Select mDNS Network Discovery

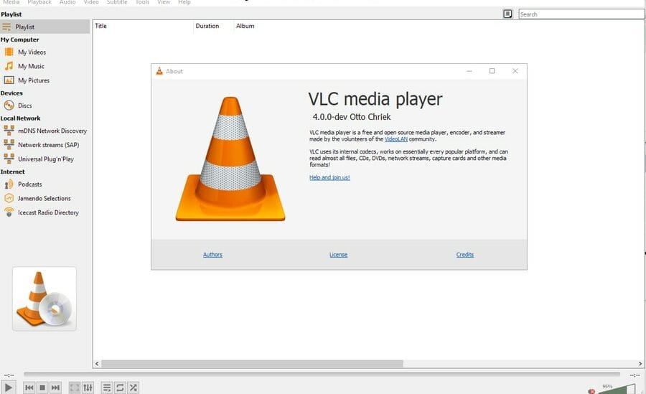pos(52,131)
